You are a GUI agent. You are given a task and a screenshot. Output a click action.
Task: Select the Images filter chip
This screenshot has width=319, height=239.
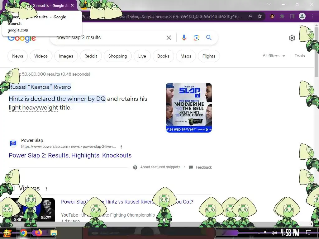coord(66,56)
